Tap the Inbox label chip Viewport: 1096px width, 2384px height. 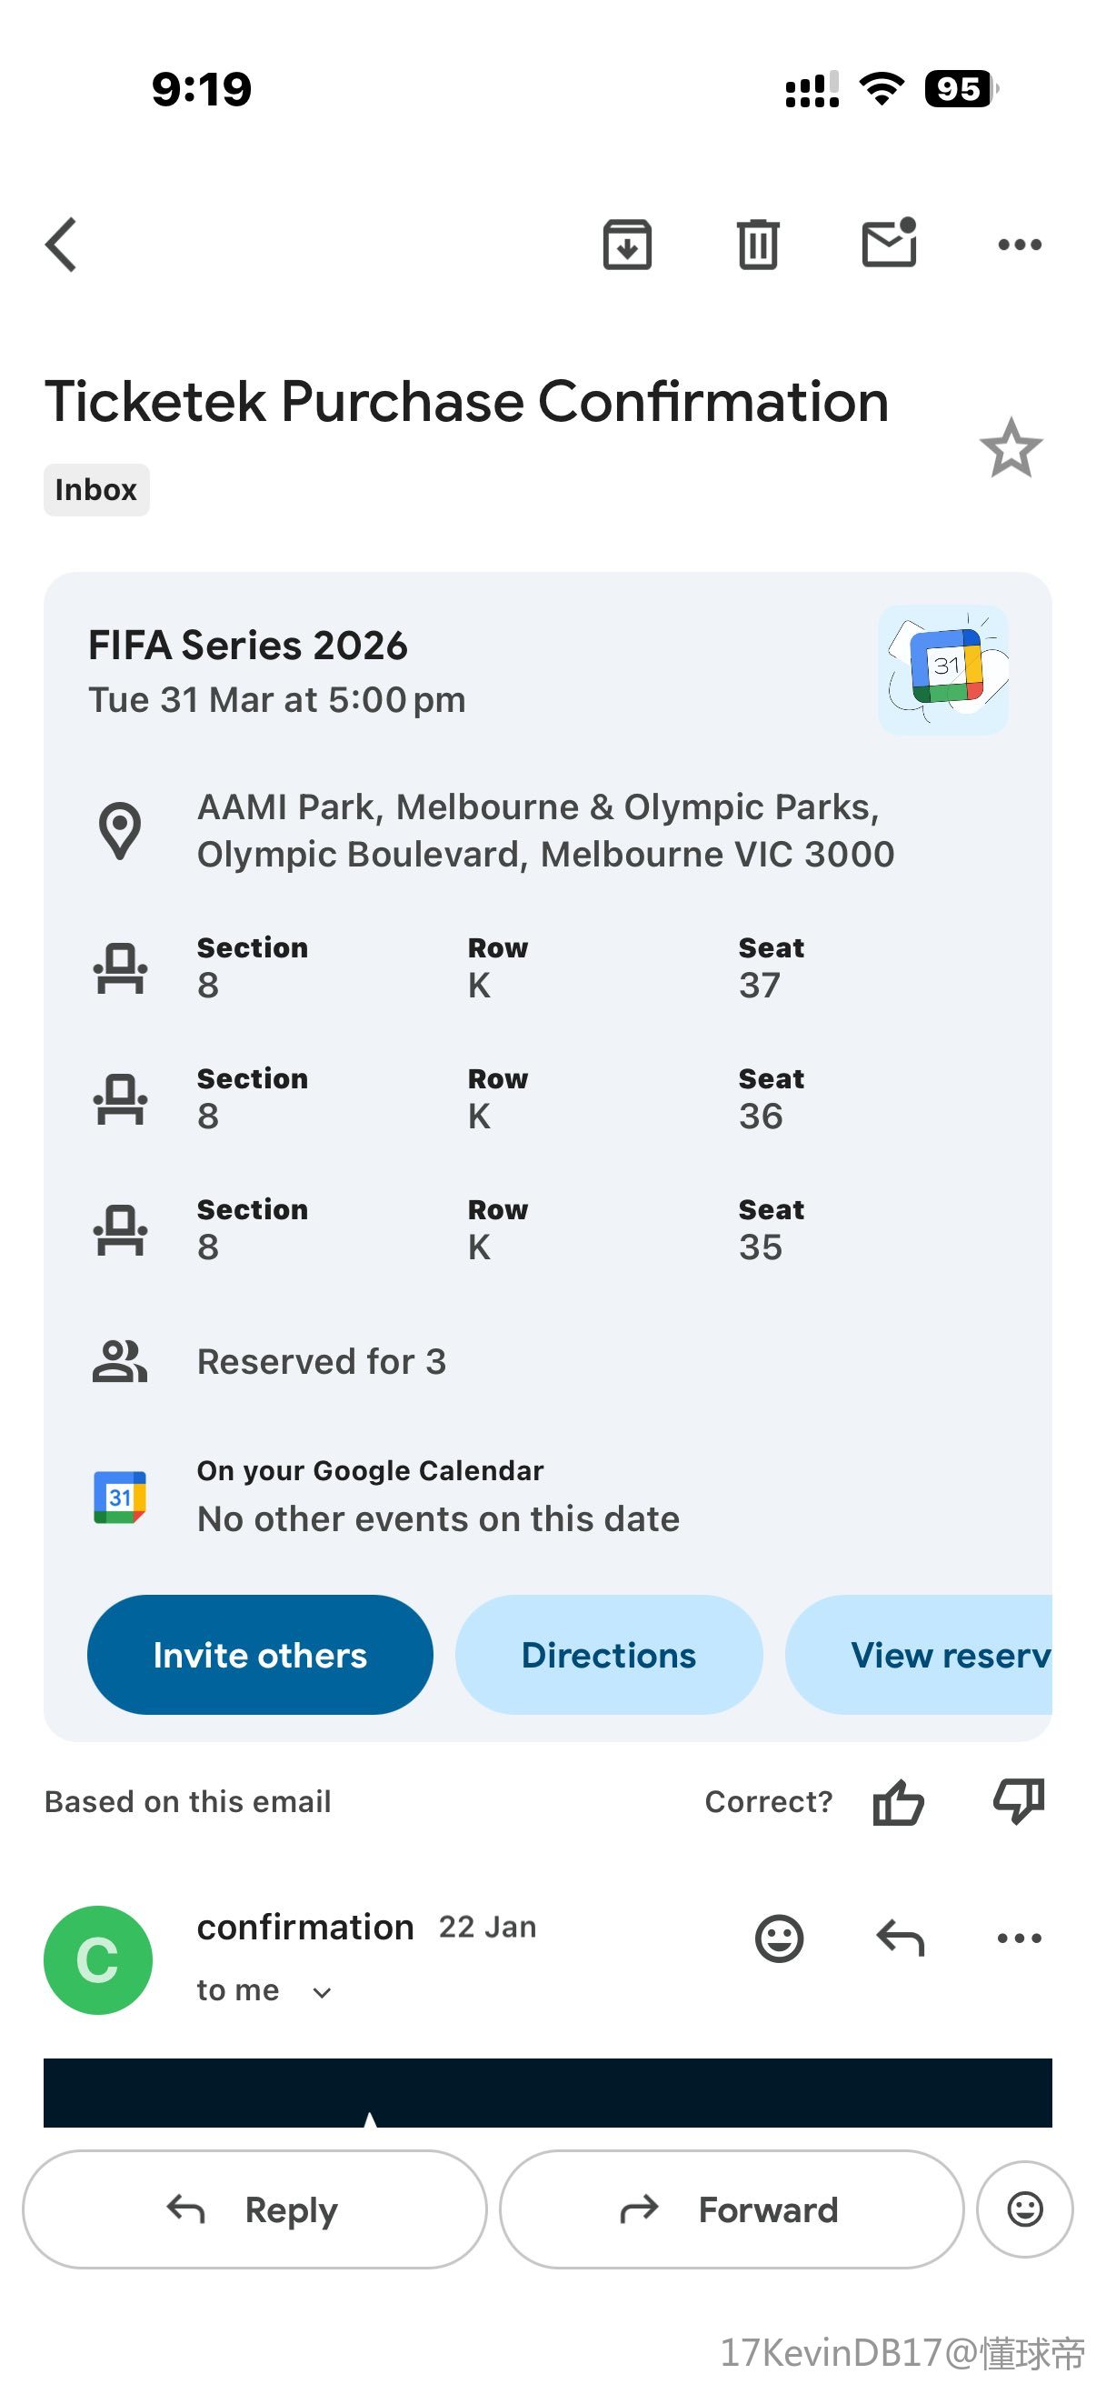click(96, 489)
